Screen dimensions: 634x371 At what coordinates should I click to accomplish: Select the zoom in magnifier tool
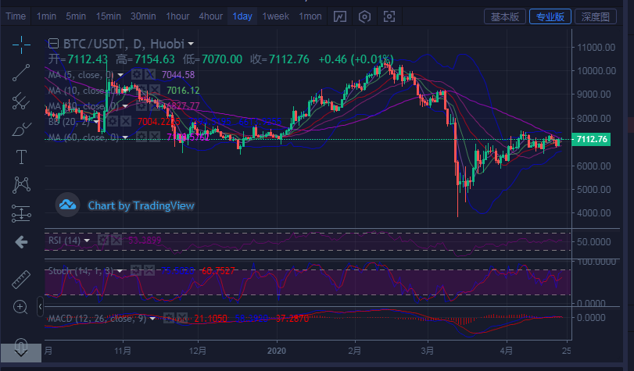pos(20,307)
